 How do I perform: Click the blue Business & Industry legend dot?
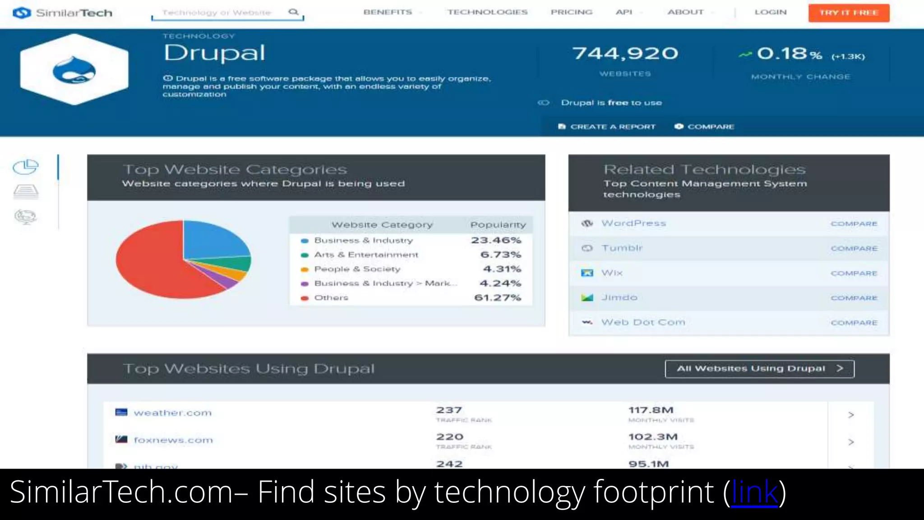pos(305,241)
